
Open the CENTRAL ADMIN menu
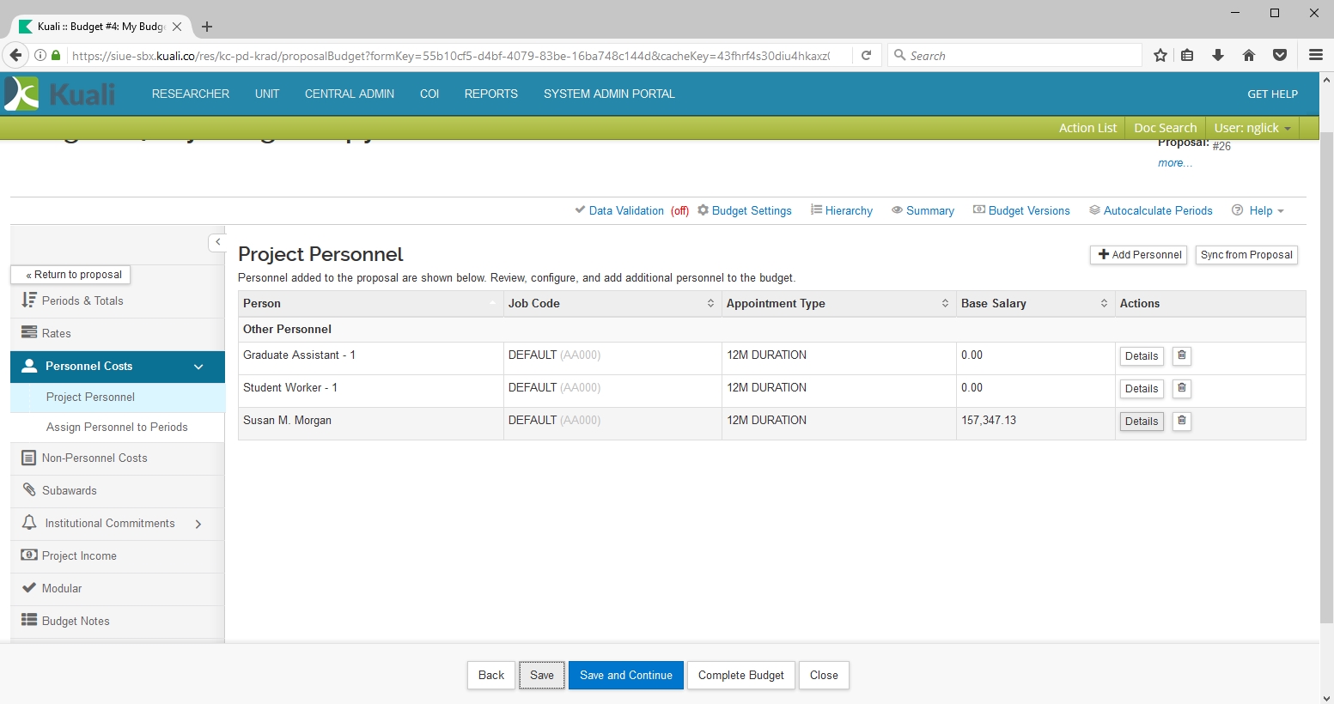[349, 94]
